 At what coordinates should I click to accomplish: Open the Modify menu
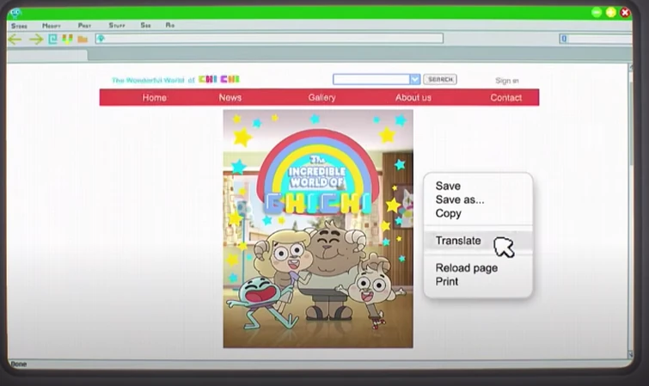[52, 26]
